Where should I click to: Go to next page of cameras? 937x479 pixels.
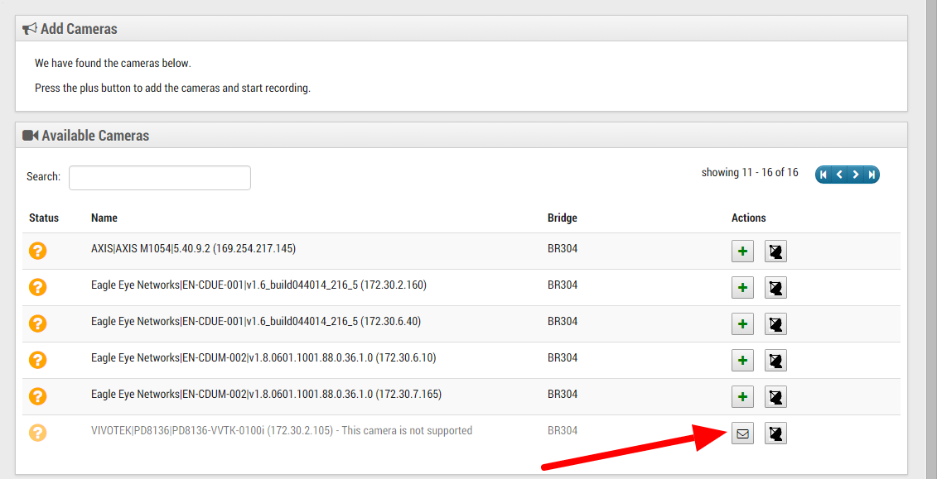(856, 175)
